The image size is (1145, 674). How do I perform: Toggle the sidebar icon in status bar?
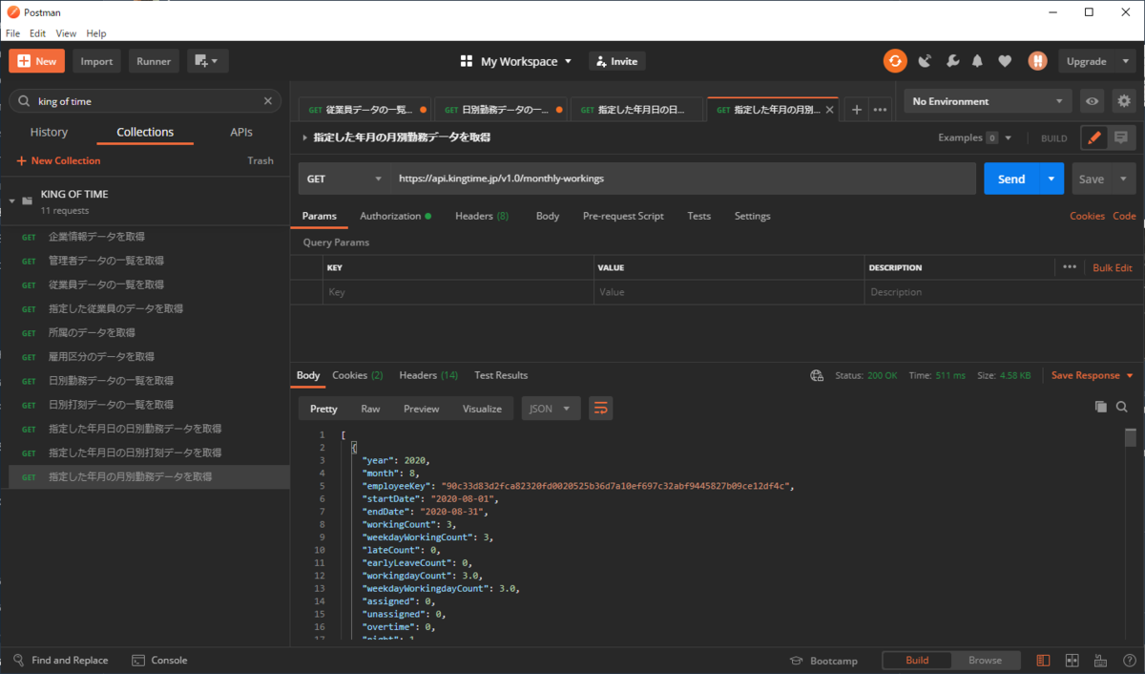click(x=1043, y=660)
